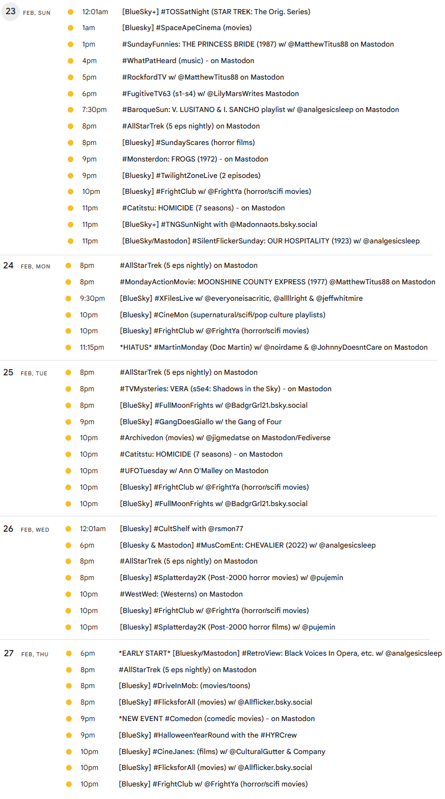Open the 26 Feb, Wed date header
The height and width of the screenshot is (799, 445).
point(26,529)
